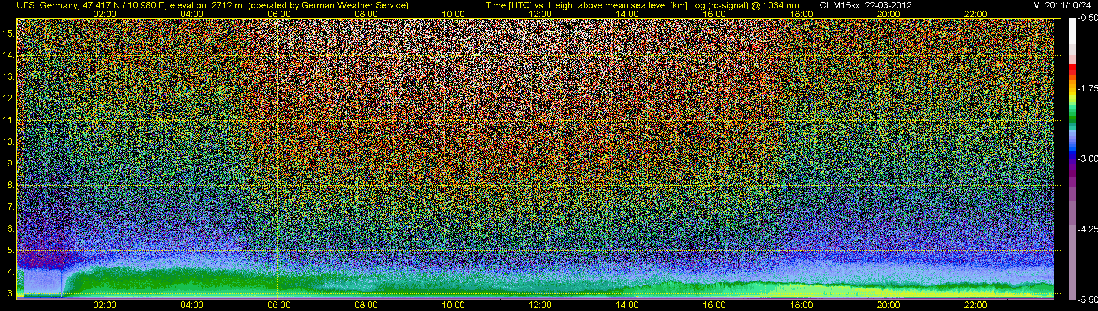Select "10:00" on the bottom time axis
This screenshot has height=311, width=1098.
[x=453, y=305]
